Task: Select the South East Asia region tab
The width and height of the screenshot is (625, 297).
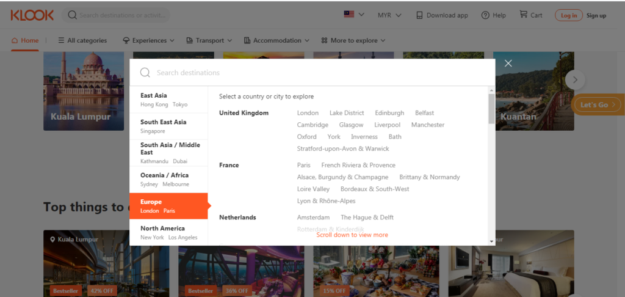Action: [168, 126]
